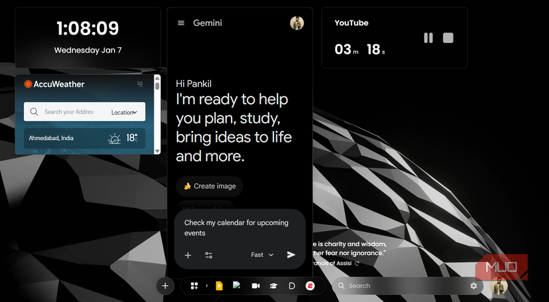Viewport: 549px width, 302px height.
Task: Open the Gemini account profile picture
Action: point(297,23)
